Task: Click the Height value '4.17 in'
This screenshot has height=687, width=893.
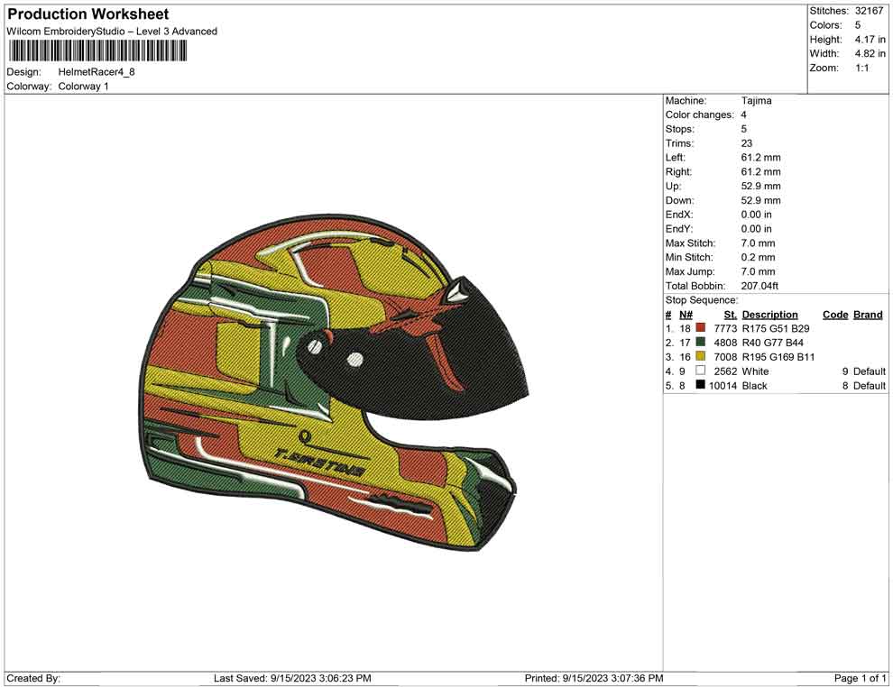Action: pyautogui.click(x=870, y=40)
